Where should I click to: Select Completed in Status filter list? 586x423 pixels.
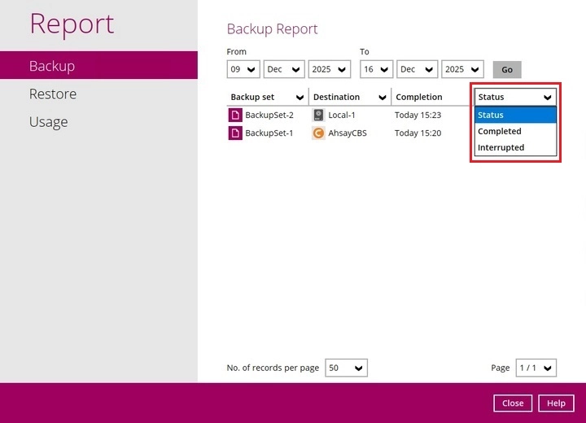coord(500,131)
